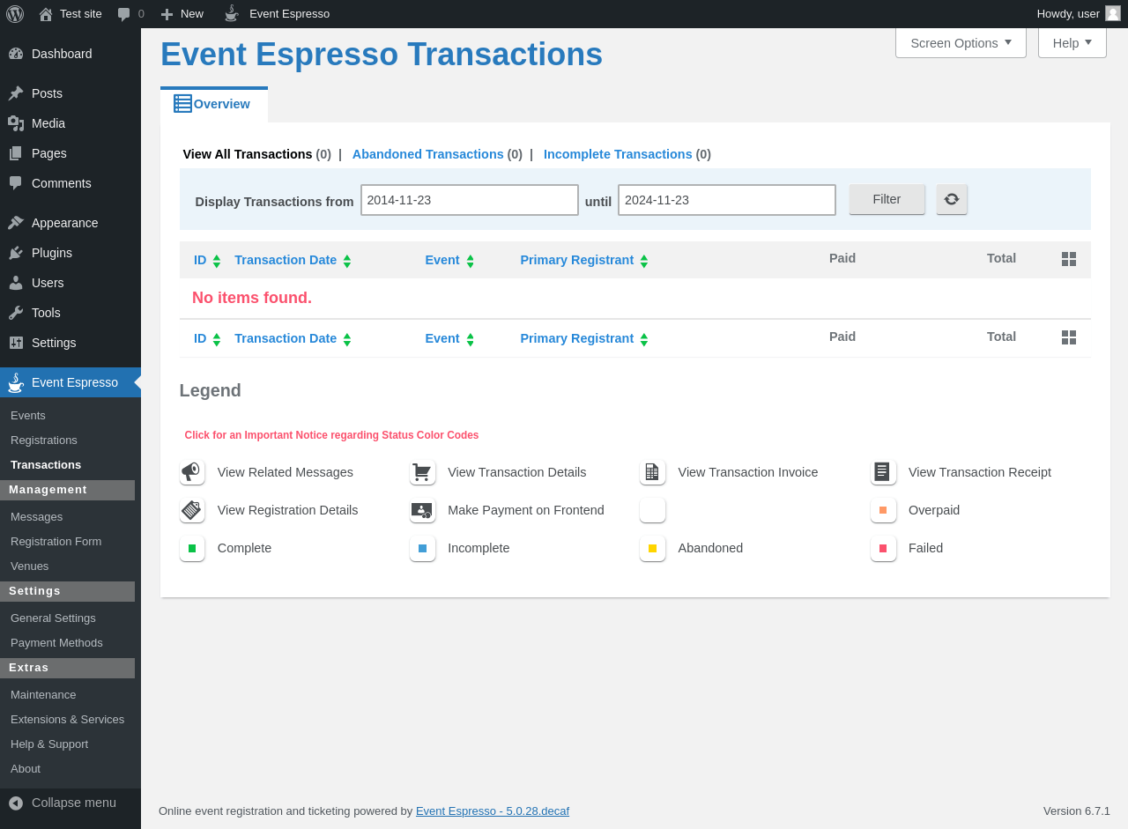Click the View Transaction Invoice icon
The width and height of the screenshot is (1128, 829).
652,472
